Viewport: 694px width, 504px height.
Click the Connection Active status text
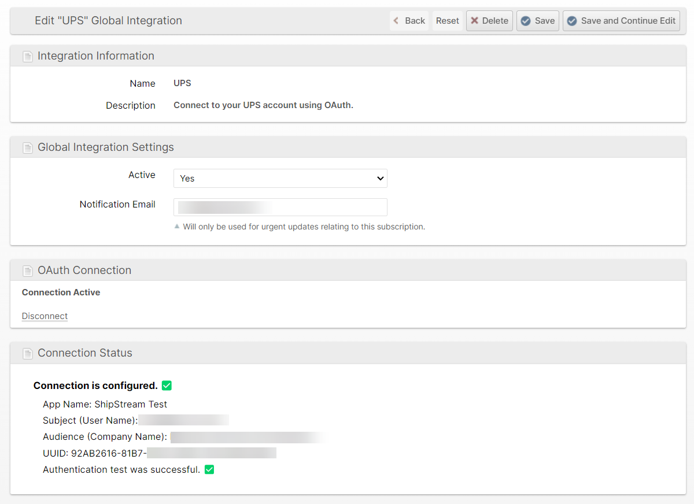pyautogui.click(x=61, y=292)
